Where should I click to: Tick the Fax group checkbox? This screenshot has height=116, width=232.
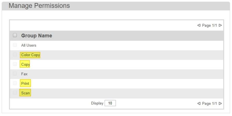tap(15, 74)
